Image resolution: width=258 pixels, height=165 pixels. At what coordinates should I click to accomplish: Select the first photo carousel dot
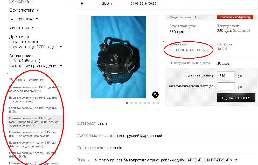[x=127, y=103]
